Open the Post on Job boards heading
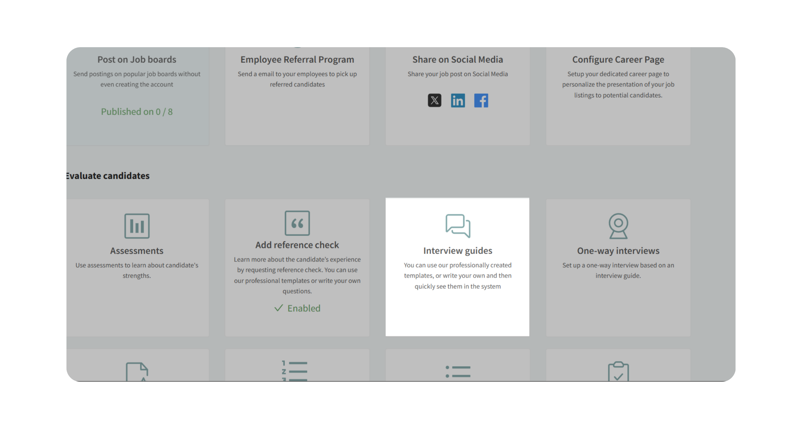The height and width of the screenshot is (429, 801). 137,59
